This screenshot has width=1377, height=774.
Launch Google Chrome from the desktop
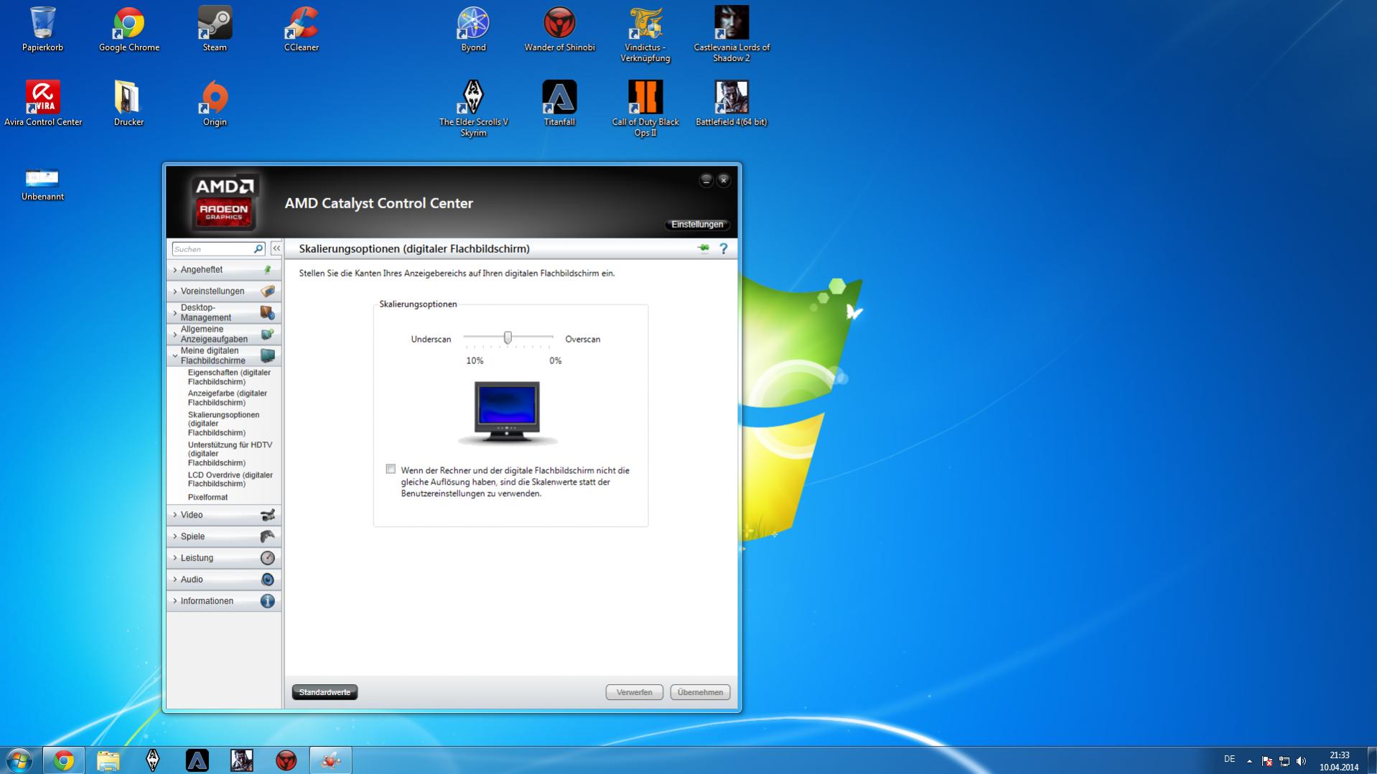(129, 29)
